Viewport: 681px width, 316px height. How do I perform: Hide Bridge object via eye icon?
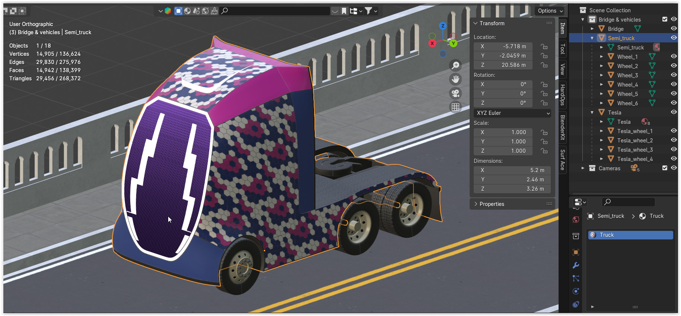(x=674, y=28)
